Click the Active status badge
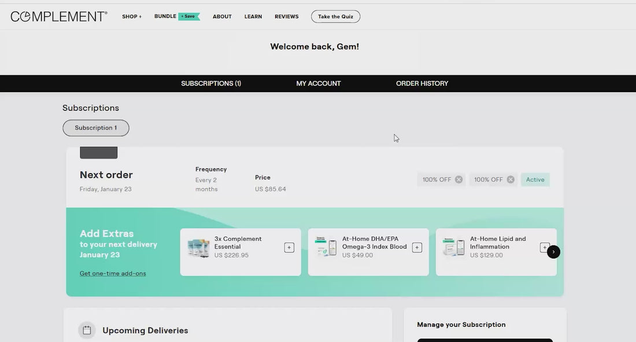Screen dimensions: 636x342 pos(535,179)
